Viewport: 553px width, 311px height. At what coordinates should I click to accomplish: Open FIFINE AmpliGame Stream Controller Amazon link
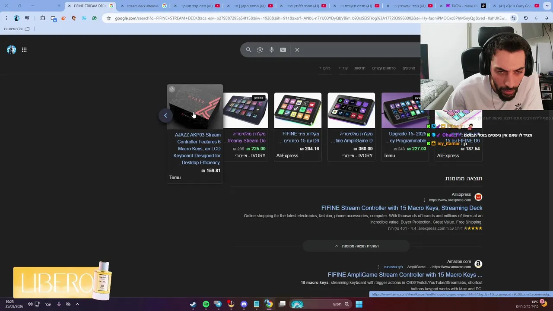405,275
